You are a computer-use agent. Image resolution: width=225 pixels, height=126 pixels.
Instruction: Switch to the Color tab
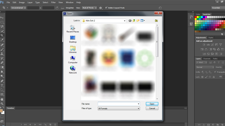click(198, 14)
